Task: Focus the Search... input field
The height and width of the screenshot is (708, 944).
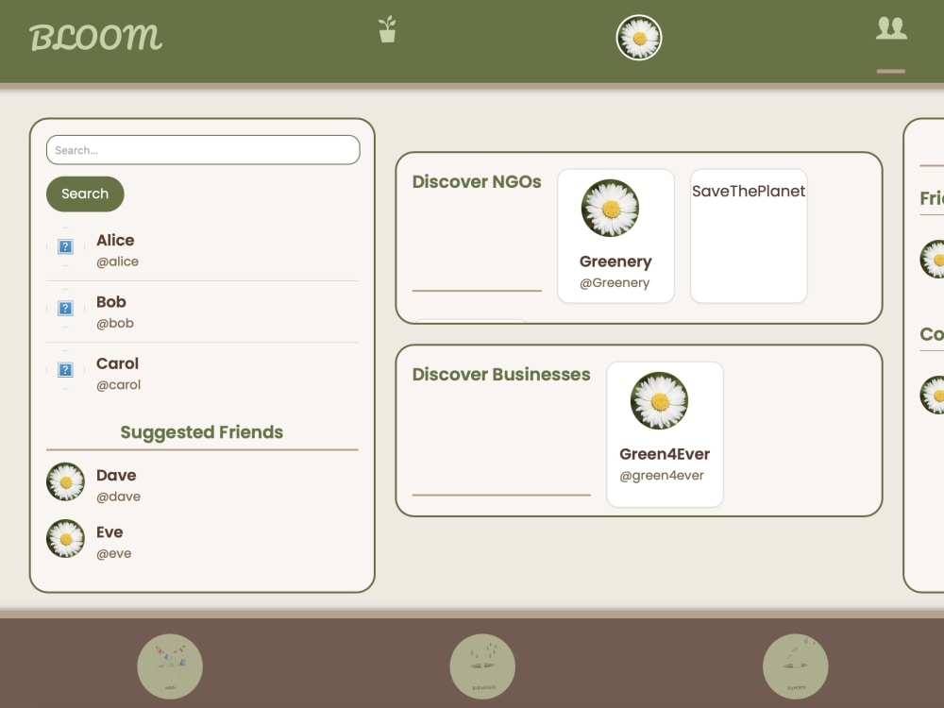Action: click(203, 150)
